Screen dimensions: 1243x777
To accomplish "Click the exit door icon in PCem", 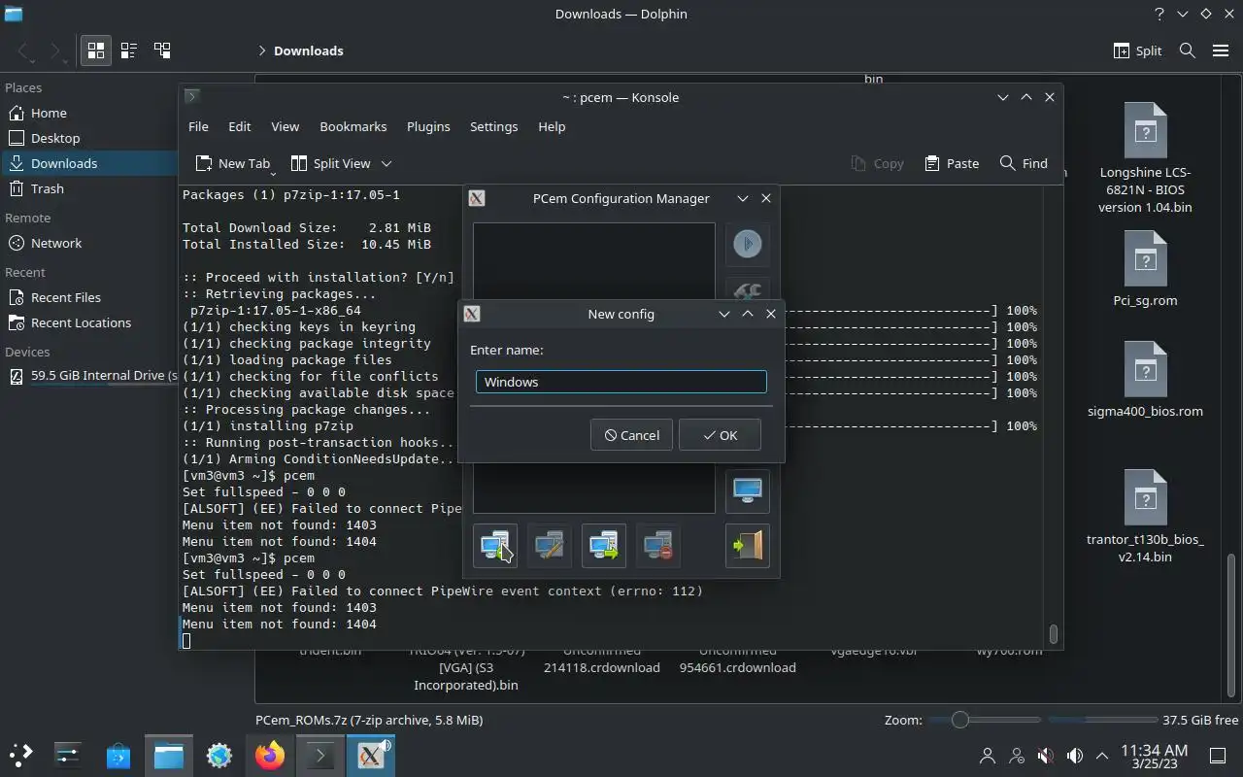I will 748,546.
